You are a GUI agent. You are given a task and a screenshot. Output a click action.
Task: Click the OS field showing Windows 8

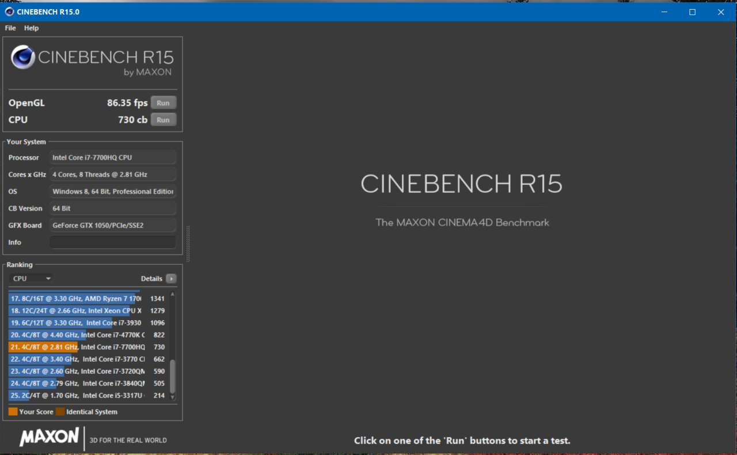113,192
